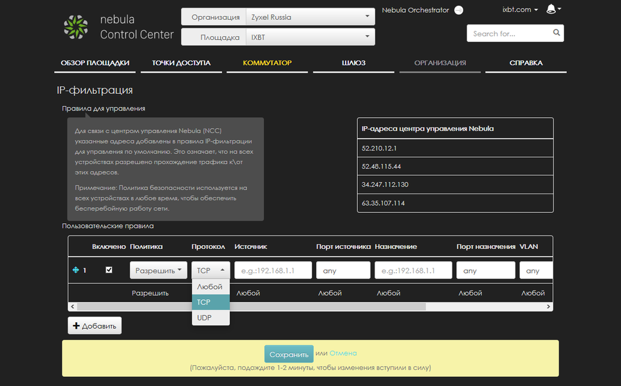Open the ТОЧКИ ДОСТУПА tab
The width and height of the screenshot is (621, 386).
pos(181,63)
